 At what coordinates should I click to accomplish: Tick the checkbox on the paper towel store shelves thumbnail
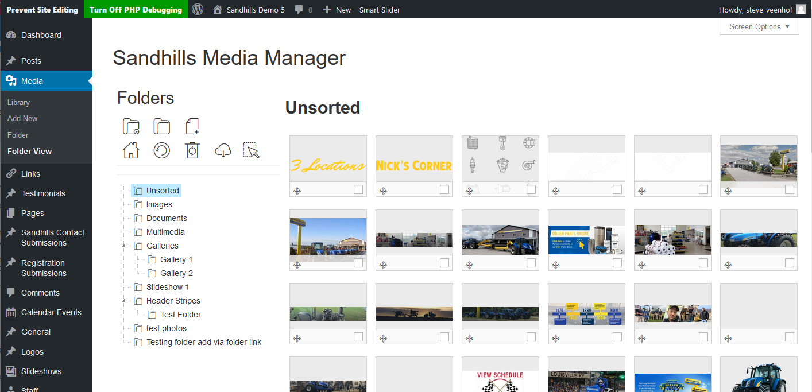click(x=703, y=263)
